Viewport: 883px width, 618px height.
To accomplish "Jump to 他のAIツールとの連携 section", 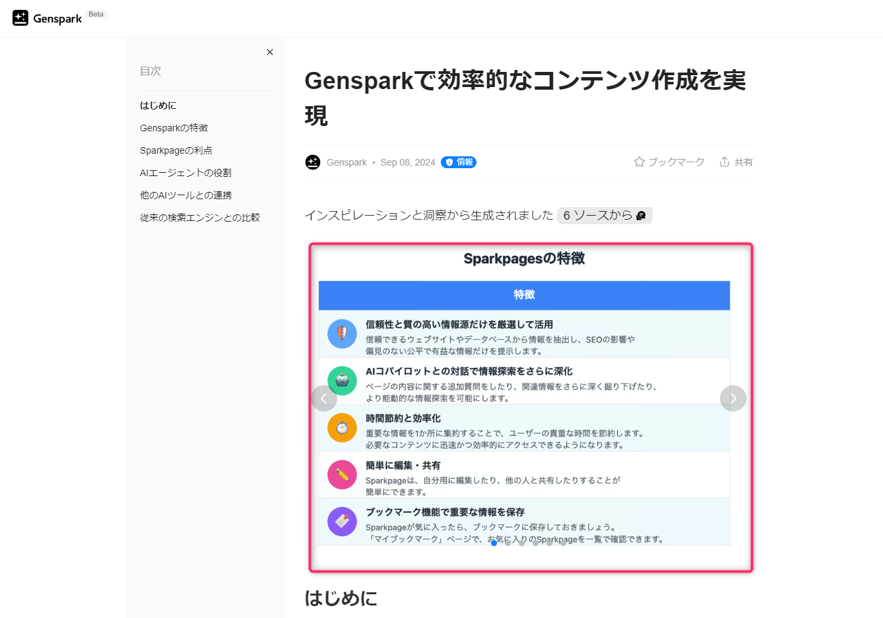I will (x=186, y=195).
